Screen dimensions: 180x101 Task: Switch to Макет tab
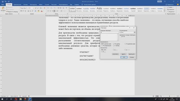coord(40,4)
